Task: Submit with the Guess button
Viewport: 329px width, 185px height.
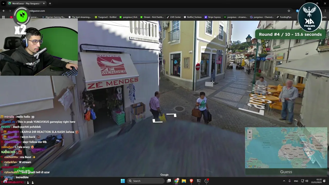Action: (286, 172)
